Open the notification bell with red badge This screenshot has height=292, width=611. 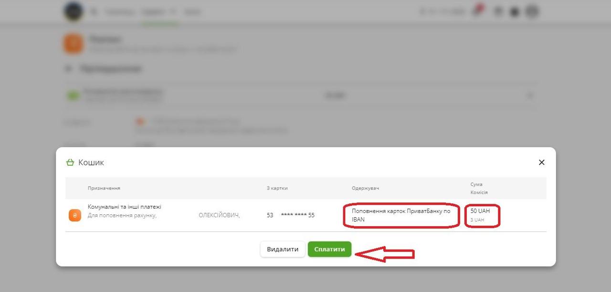coord(477,11)
